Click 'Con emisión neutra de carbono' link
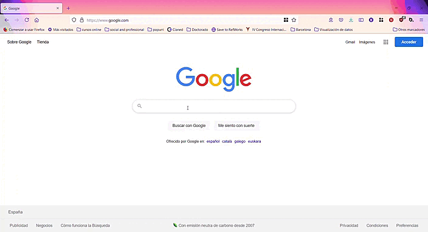428x232 pixels. [x=214, y=225]
